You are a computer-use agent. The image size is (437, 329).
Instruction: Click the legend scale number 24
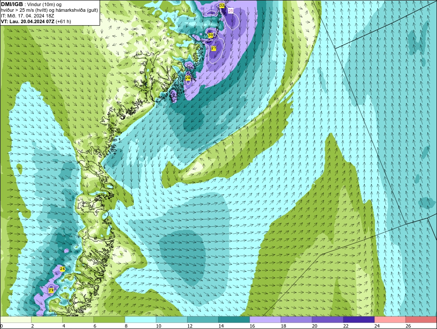point(377,326)
